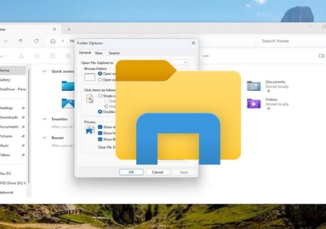Switch to Search tab in Folder Options
This screenshot has width=326, height=229.
[114, 53]
